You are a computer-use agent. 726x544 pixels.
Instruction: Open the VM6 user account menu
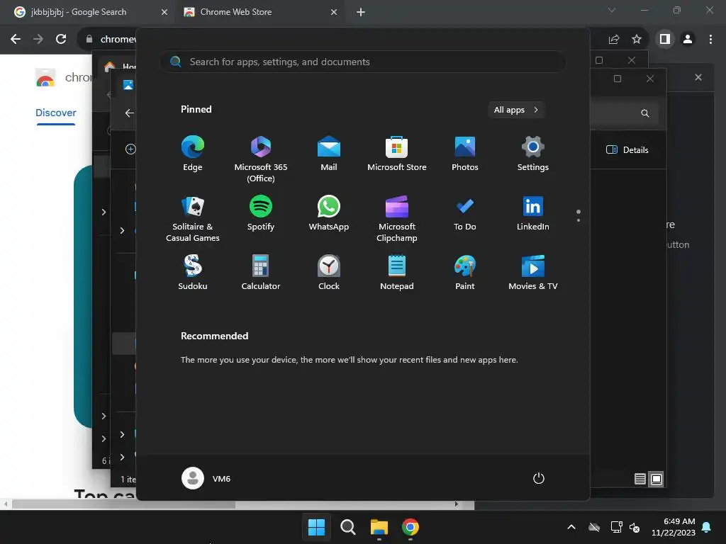(206, 478)
